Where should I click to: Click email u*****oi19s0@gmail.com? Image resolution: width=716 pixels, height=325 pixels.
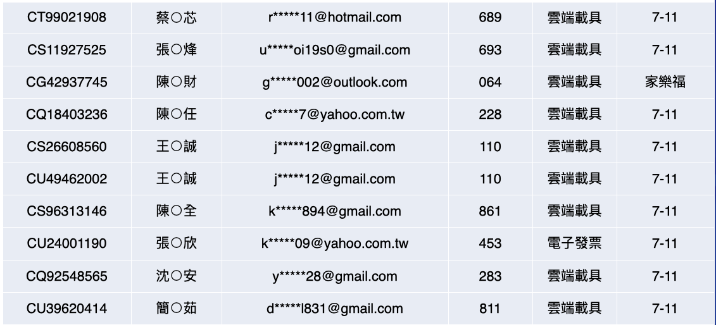tap(335, 50)
